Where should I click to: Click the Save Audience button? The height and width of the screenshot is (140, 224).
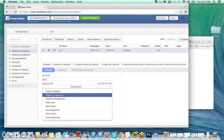tap(94, 39)
